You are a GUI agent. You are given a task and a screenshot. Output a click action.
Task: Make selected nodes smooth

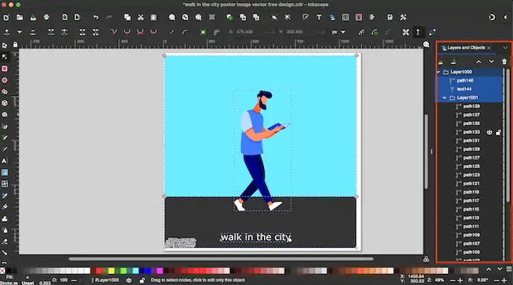click(x=127, y=32)
